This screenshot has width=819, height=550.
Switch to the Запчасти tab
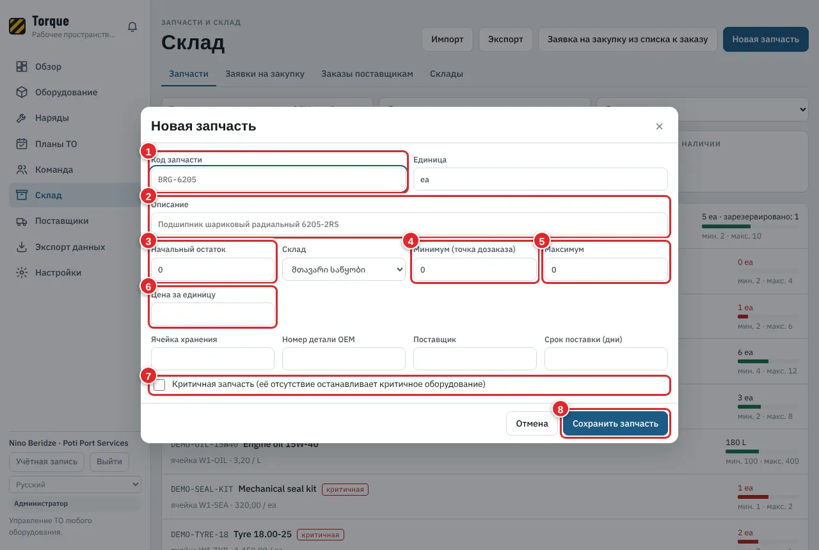[x=189, y=74]
